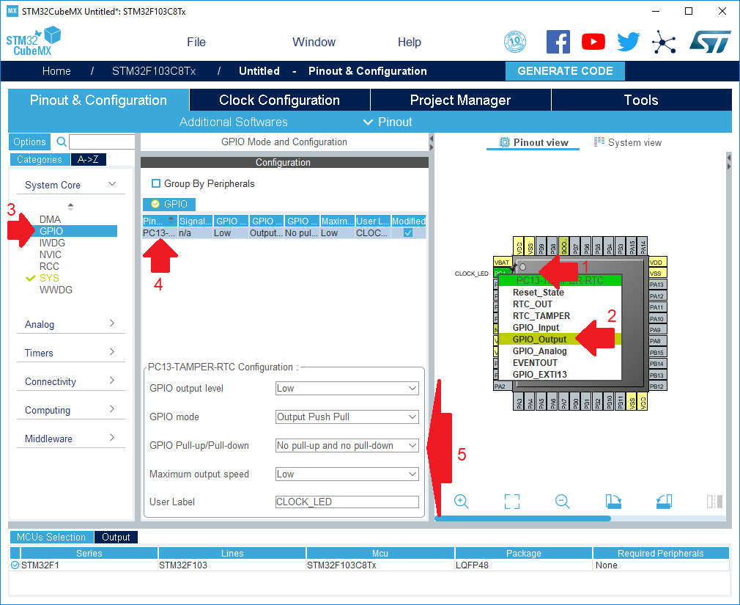
Task: Click the STM32 CubeMX logo
Action: 34,42
